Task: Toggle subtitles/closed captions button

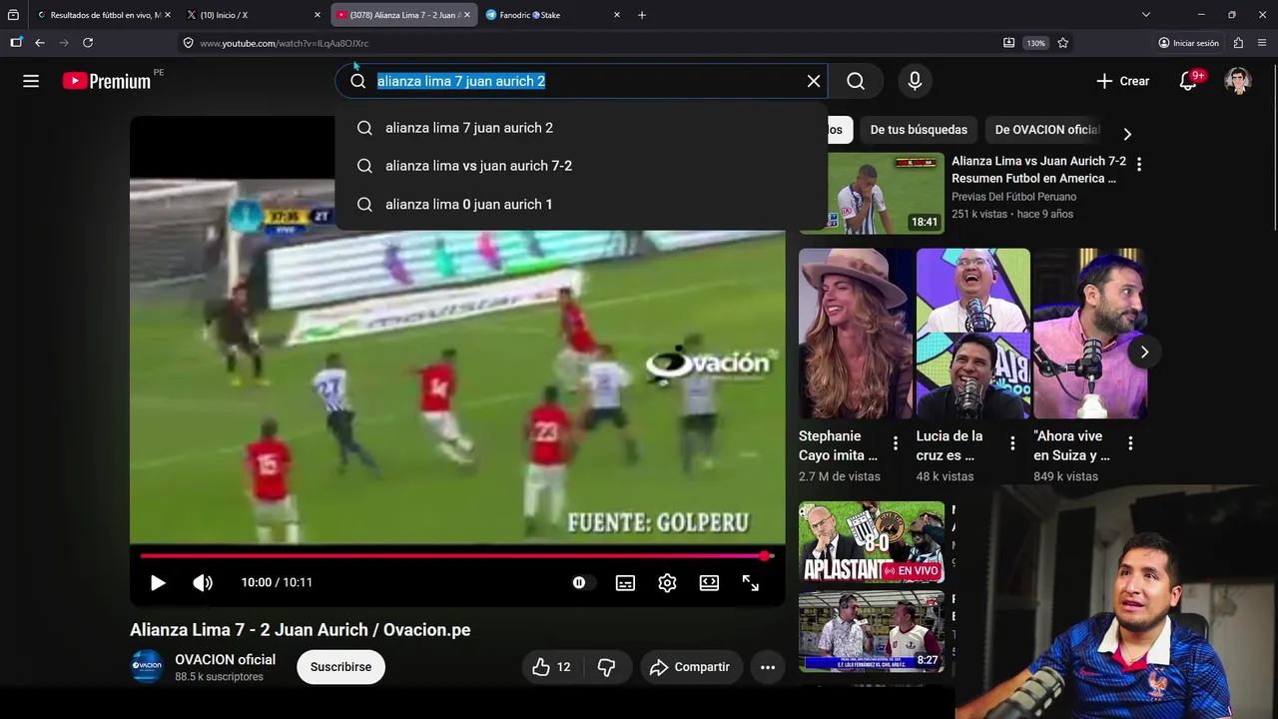Action: [x=625, y=583]
